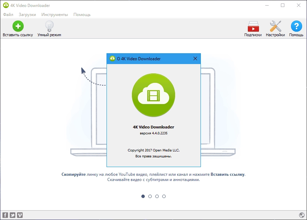Select the first slide indicator dot
This screenshot has width=307, height=220.
(x=143, y=196)
